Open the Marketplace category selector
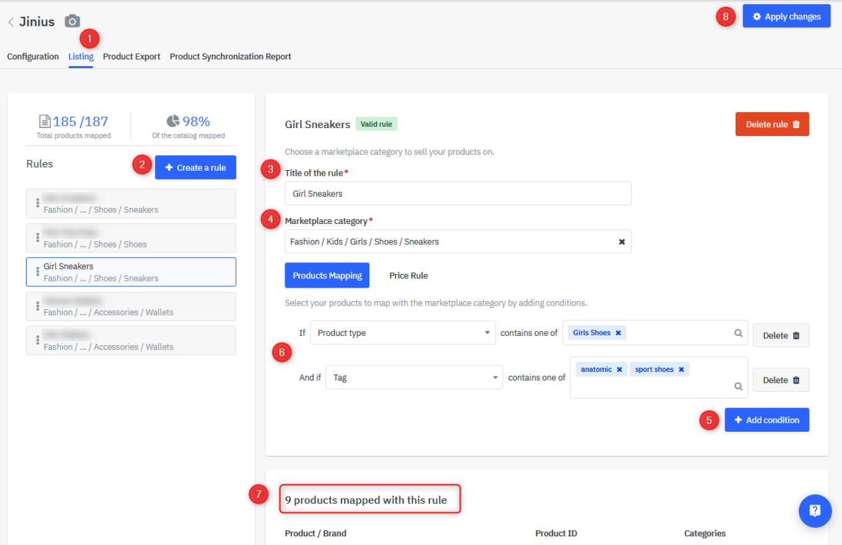 click(452, 242)
